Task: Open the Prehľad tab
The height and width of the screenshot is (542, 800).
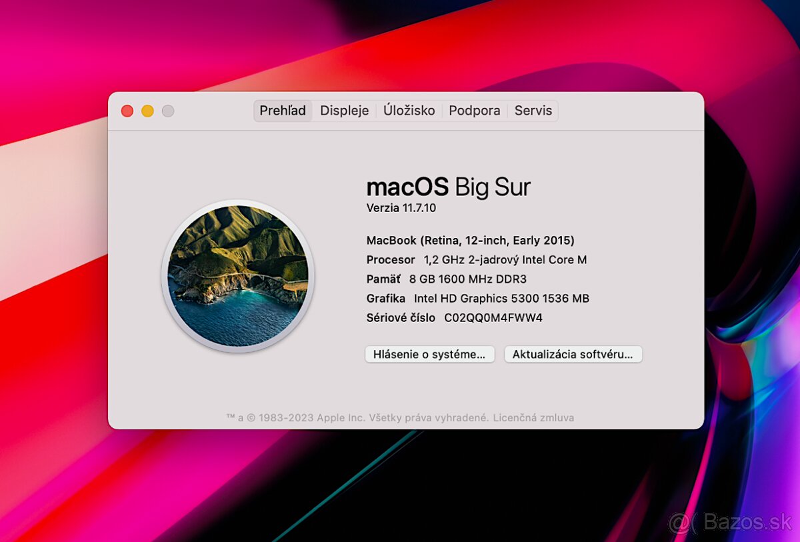Action: coord(283,111)
